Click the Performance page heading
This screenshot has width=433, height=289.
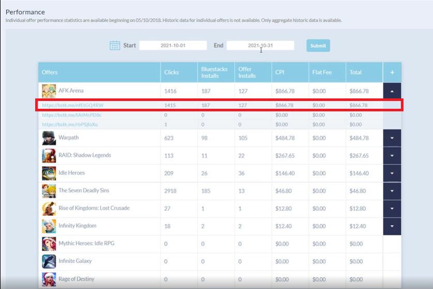pos(25,12)
